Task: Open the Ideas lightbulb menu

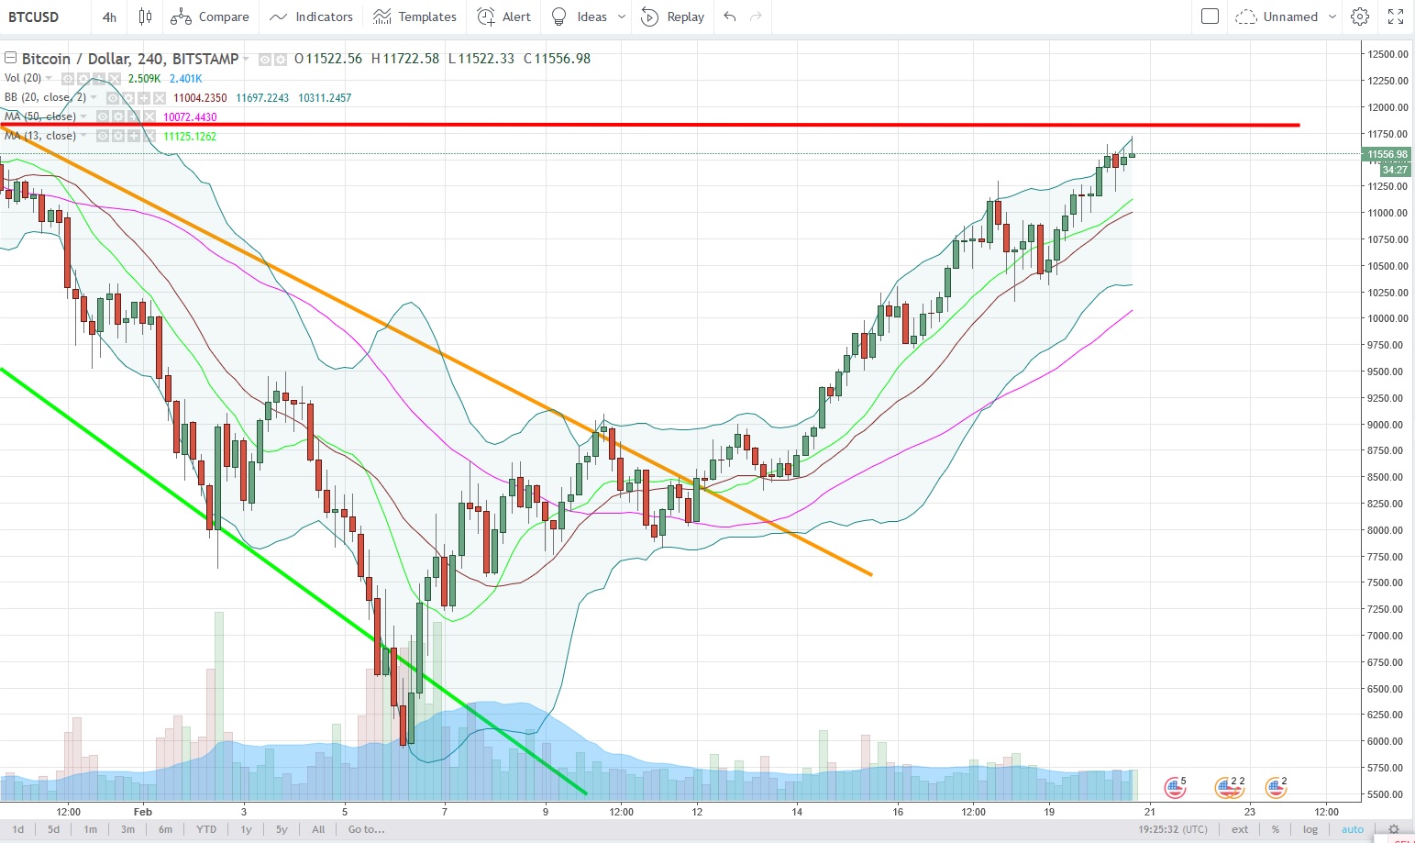Action: coord(579,17)
